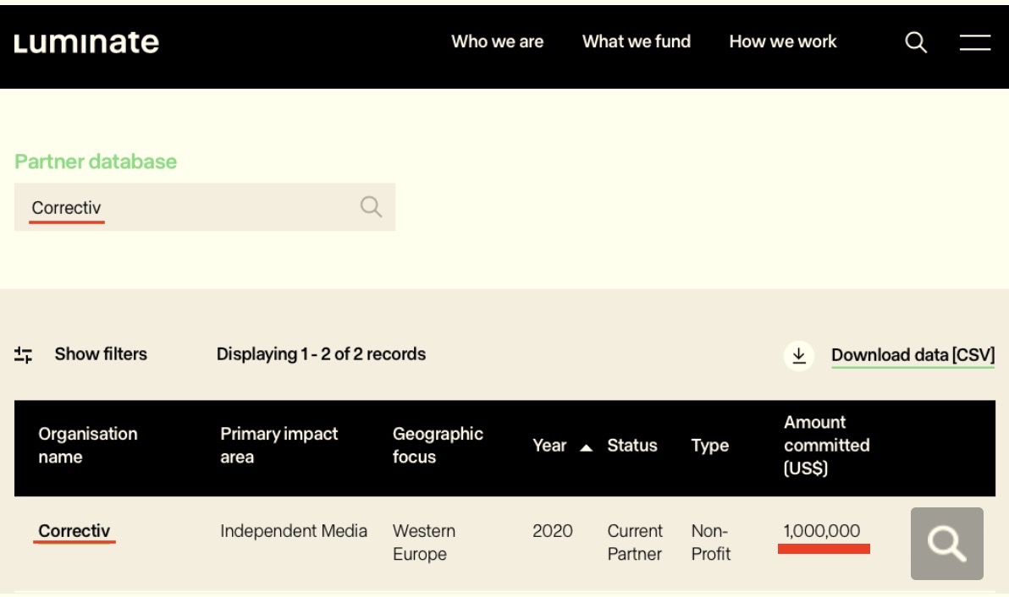Viewport: 1009px width, 597px height.
Task: Select the Independent Media cell
Action: click(294, 531)
